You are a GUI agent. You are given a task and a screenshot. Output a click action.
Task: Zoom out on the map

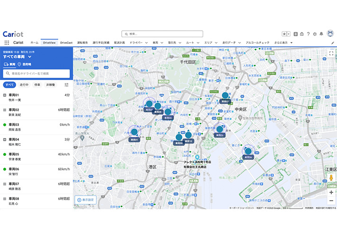[x=331, y=201]
